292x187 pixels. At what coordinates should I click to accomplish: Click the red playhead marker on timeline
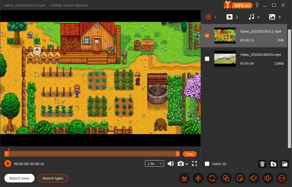tap(8, 149)
